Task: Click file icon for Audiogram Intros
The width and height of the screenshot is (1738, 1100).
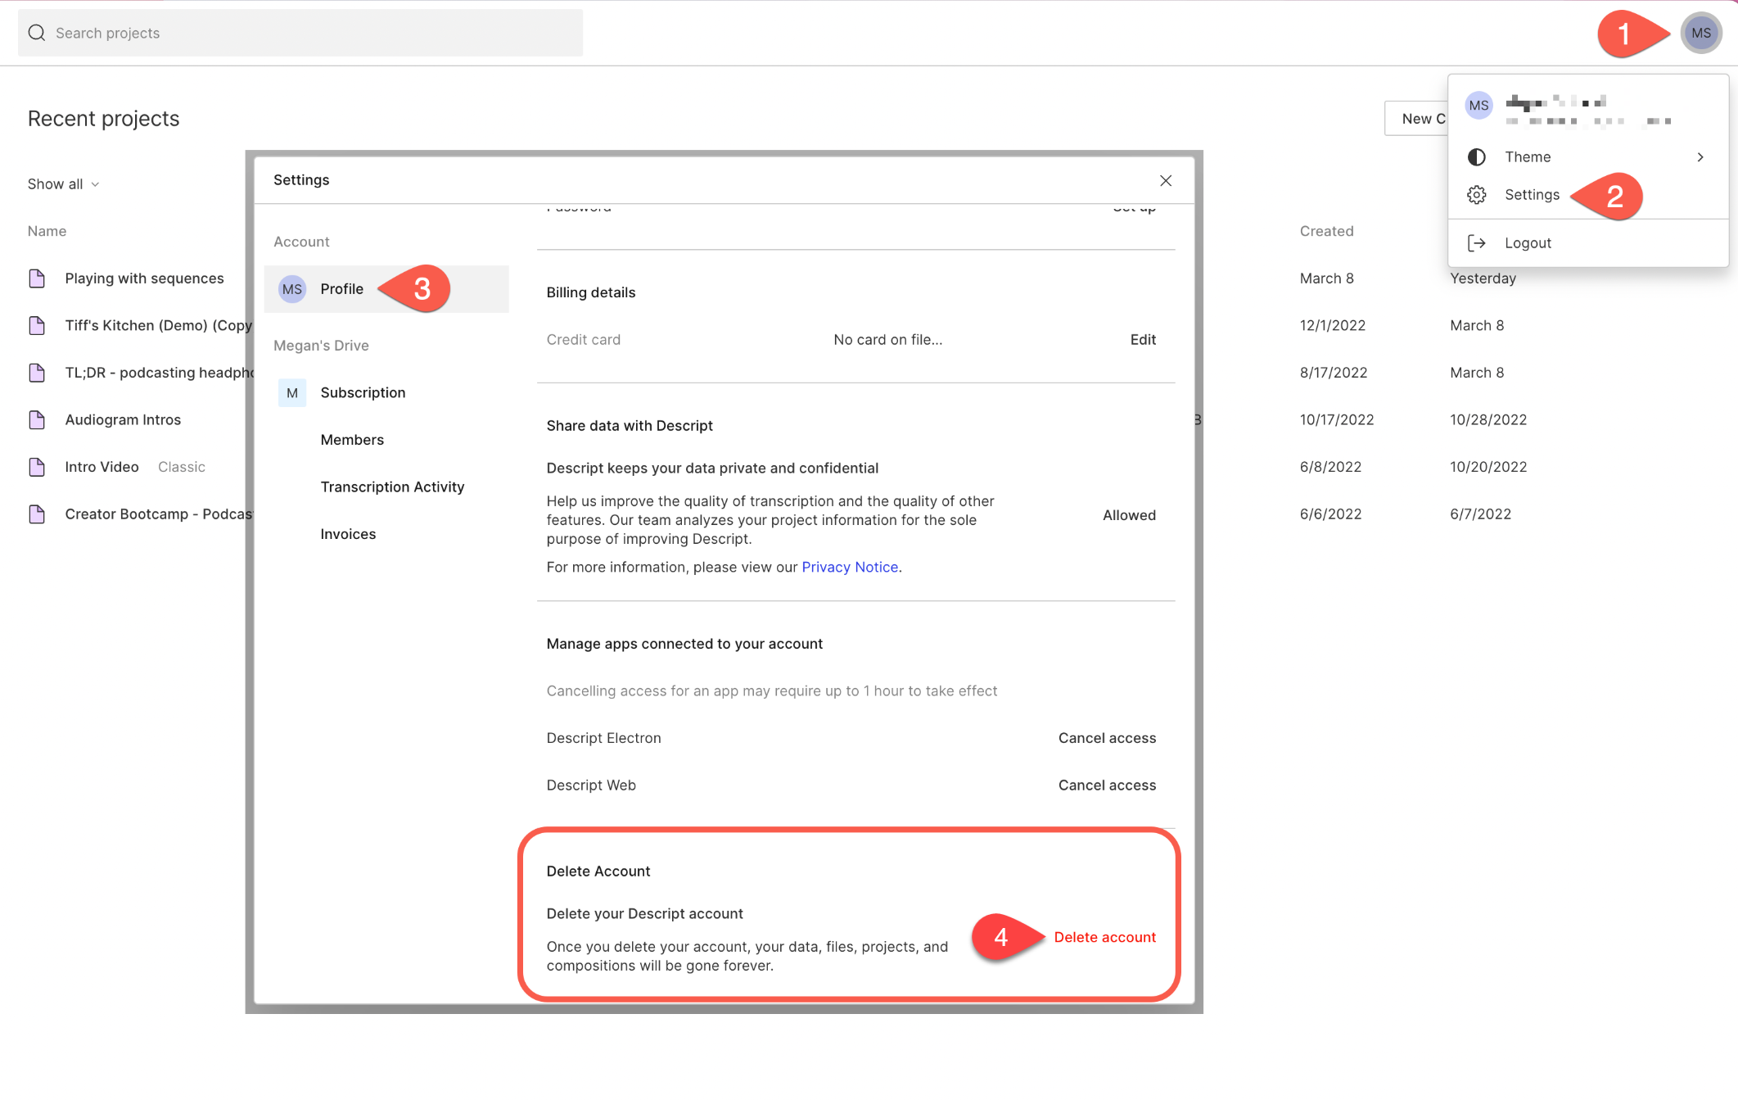Action: click(x=37, y=419)
